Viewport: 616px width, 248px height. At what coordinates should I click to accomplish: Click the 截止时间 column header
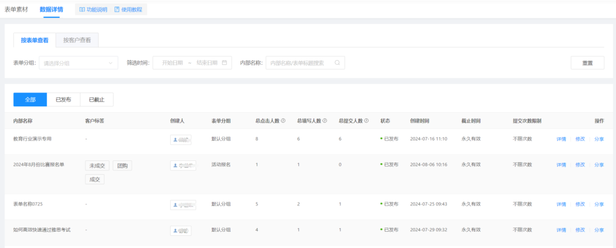click(x=471, y=121)
